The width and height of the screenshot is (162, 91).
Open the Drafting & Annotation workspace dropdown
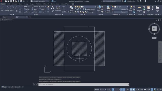[x=40, y=1]
